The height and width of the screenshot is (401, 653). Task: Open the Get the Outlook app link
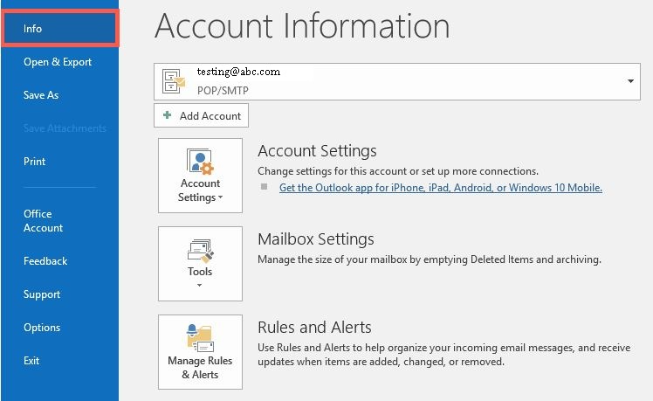point(441,188)
